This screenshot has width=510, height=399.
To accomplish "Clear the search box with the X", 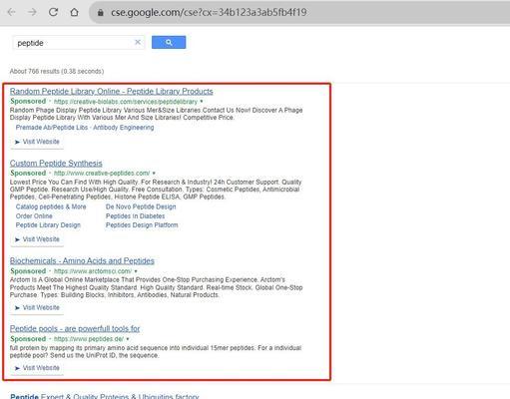I will 138,42.
